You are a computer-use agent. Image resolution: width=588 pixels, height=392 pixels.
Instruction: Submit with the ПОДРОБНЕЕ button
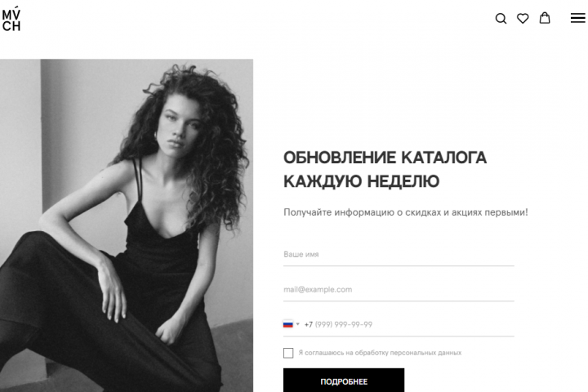point(344,381)
